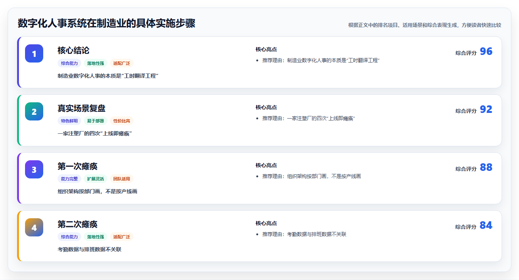Click the 综合评分 label beside 96
The width and height of the screenshot is (519, 280).
coord(466,53)
